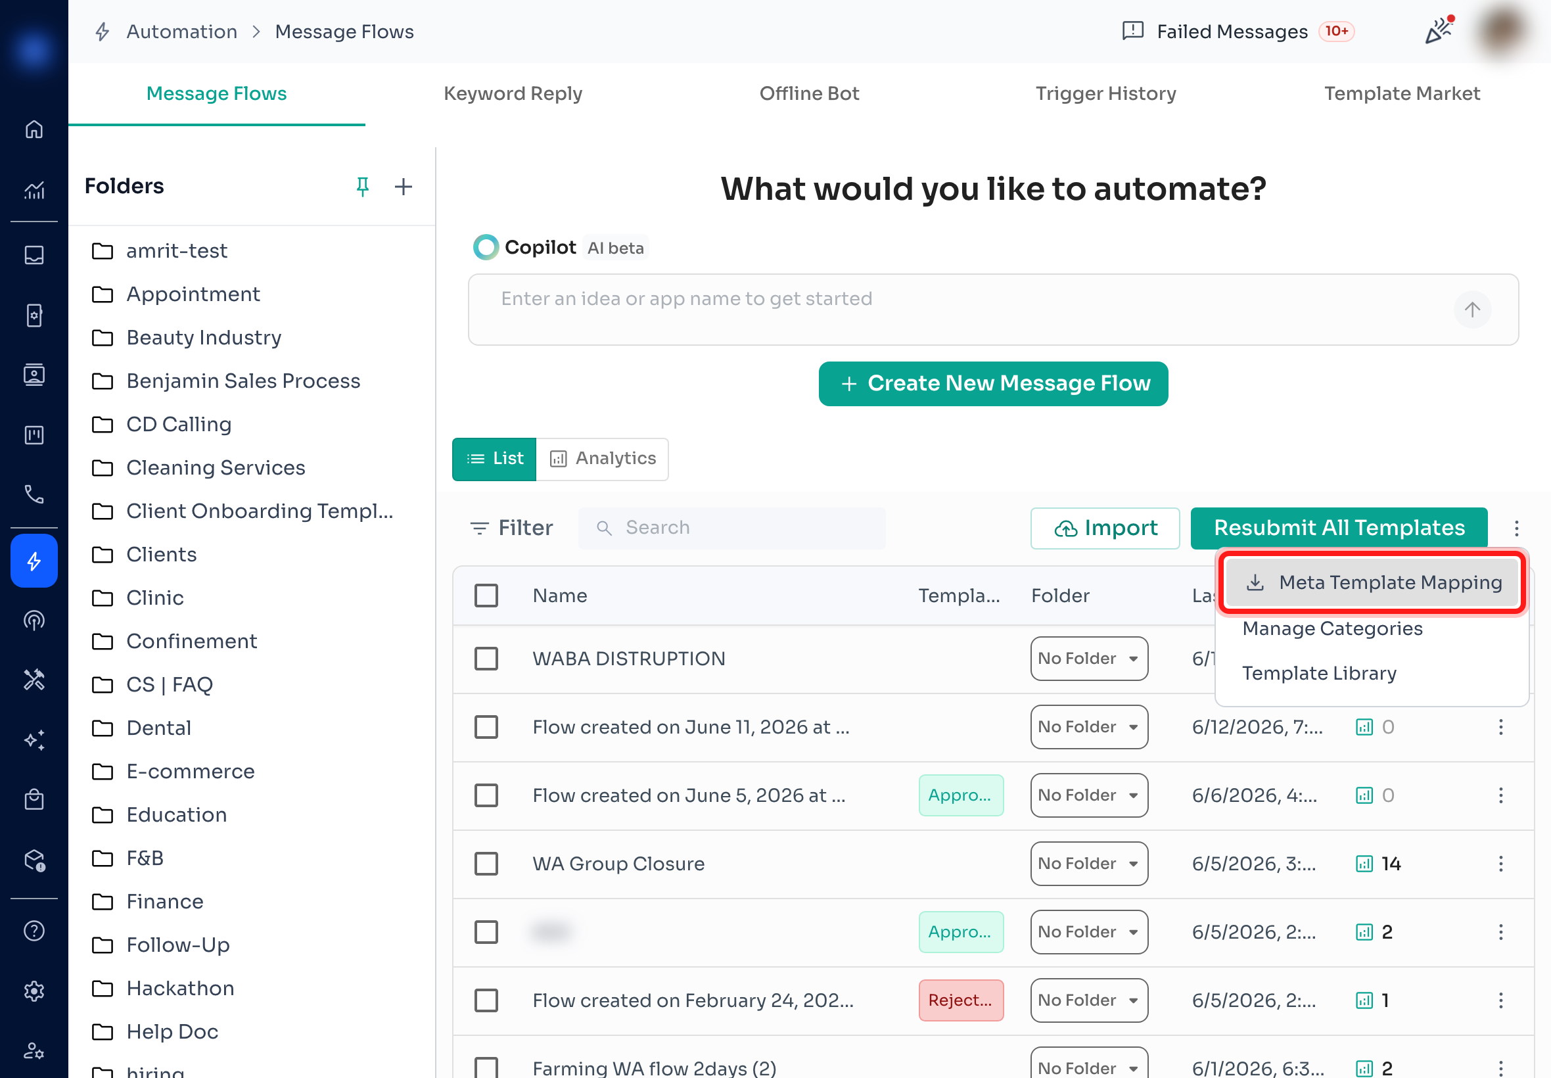
Task: Switch to the Trigger History tab
Action: [x=1105, y=94]
